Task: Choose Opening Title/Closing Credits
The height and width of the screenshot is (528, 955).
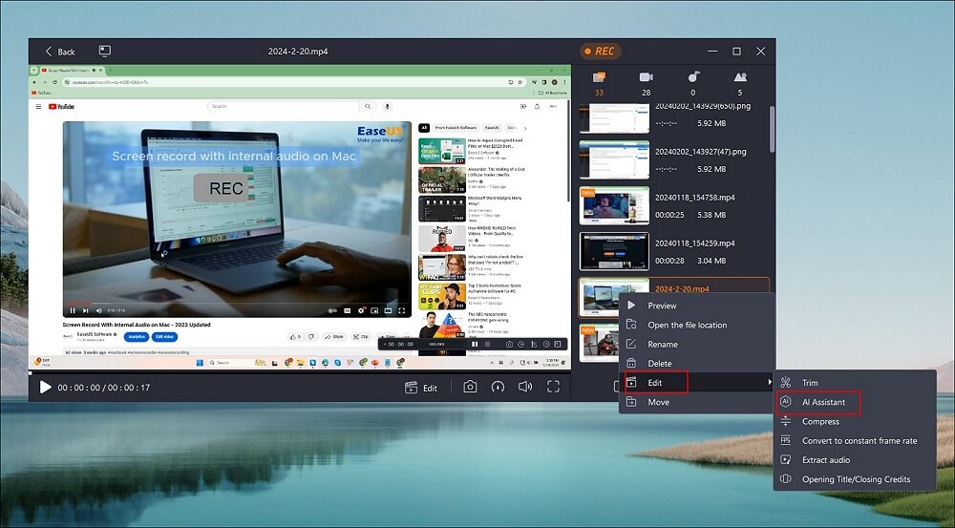Action: coord(855,479)
